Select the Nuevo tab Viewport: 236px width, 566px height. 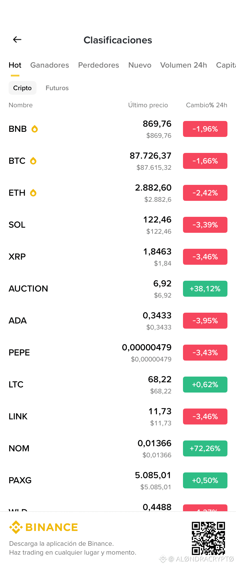[x=140, y=65]
